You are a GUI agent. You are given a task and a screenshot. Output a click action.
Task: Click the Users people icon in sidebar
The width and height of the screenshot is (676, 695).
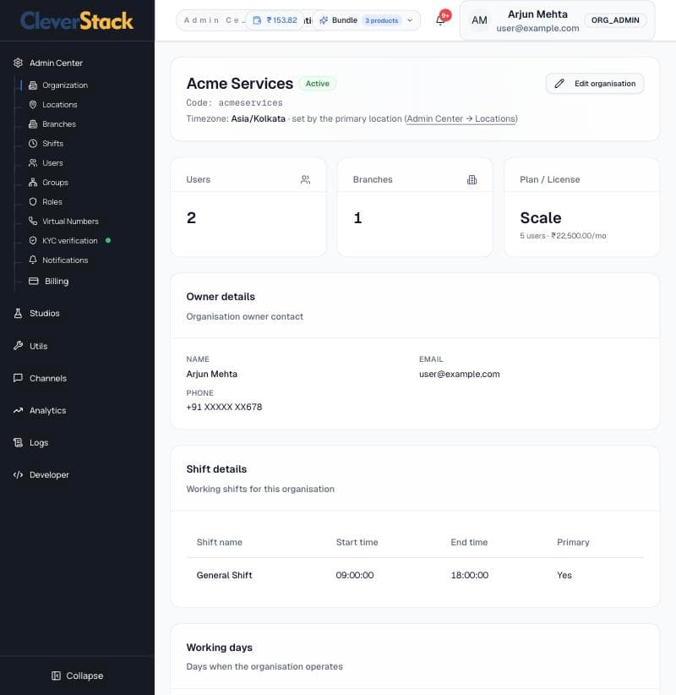33,163
